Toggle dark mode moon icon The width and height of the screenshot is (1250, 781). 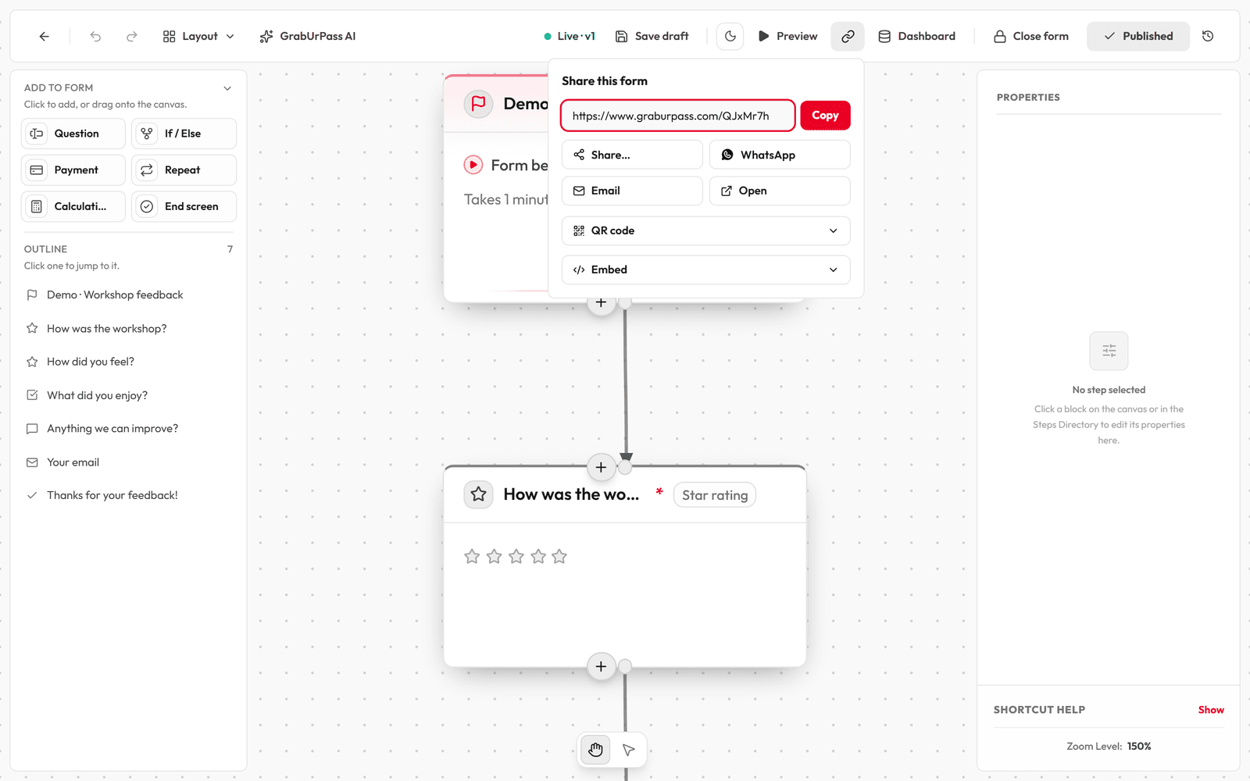730,36
